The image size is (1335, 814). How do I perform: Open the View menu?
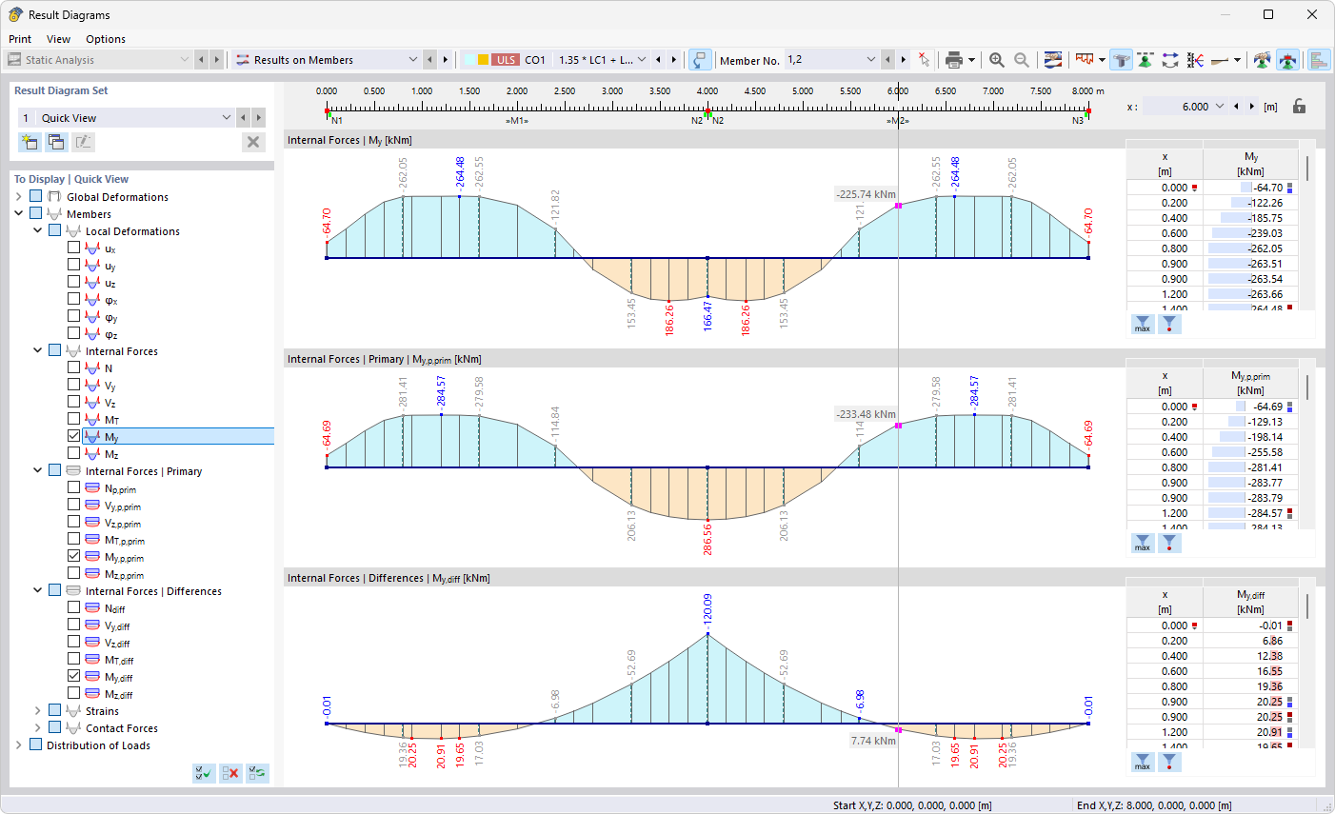tap(58, 39)
